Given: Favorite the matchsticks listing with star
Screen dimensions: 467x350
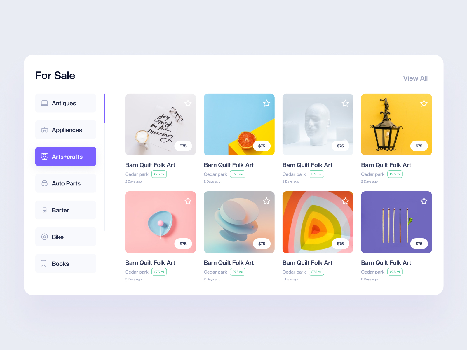Looking at the screenshot, I should pos(424,201).
